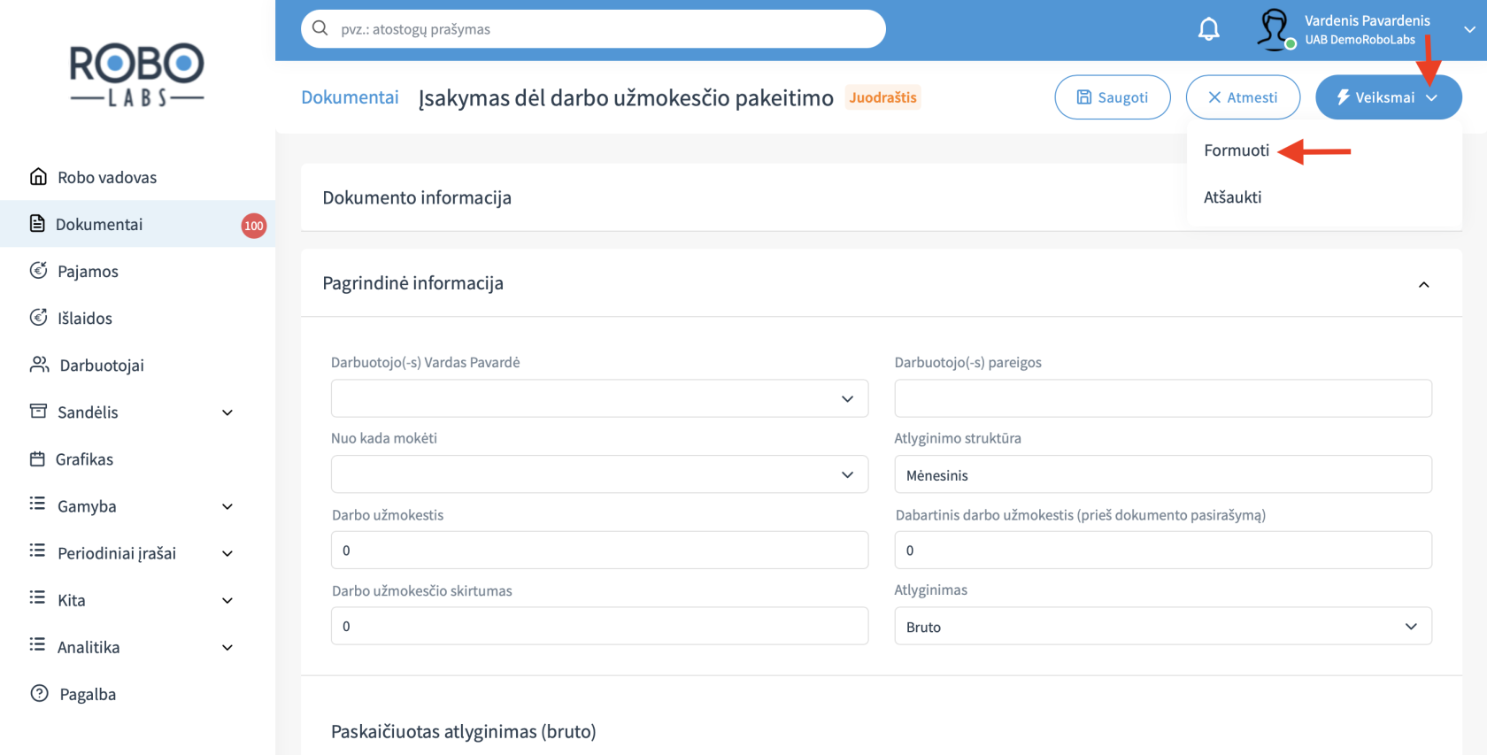This screenshot has width=1487, height=755.
Task: Click the Grafikas calendar icon
Action: coord(37,458)
